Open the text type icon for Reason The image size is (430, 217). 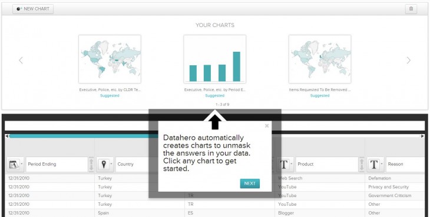pos(375,164)
